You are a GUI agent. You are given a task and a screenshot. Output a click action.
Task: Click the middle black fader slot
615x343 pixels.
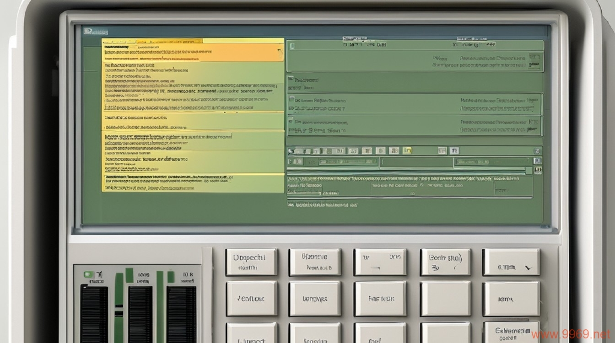pyautogui.click(x=140, y=314)
